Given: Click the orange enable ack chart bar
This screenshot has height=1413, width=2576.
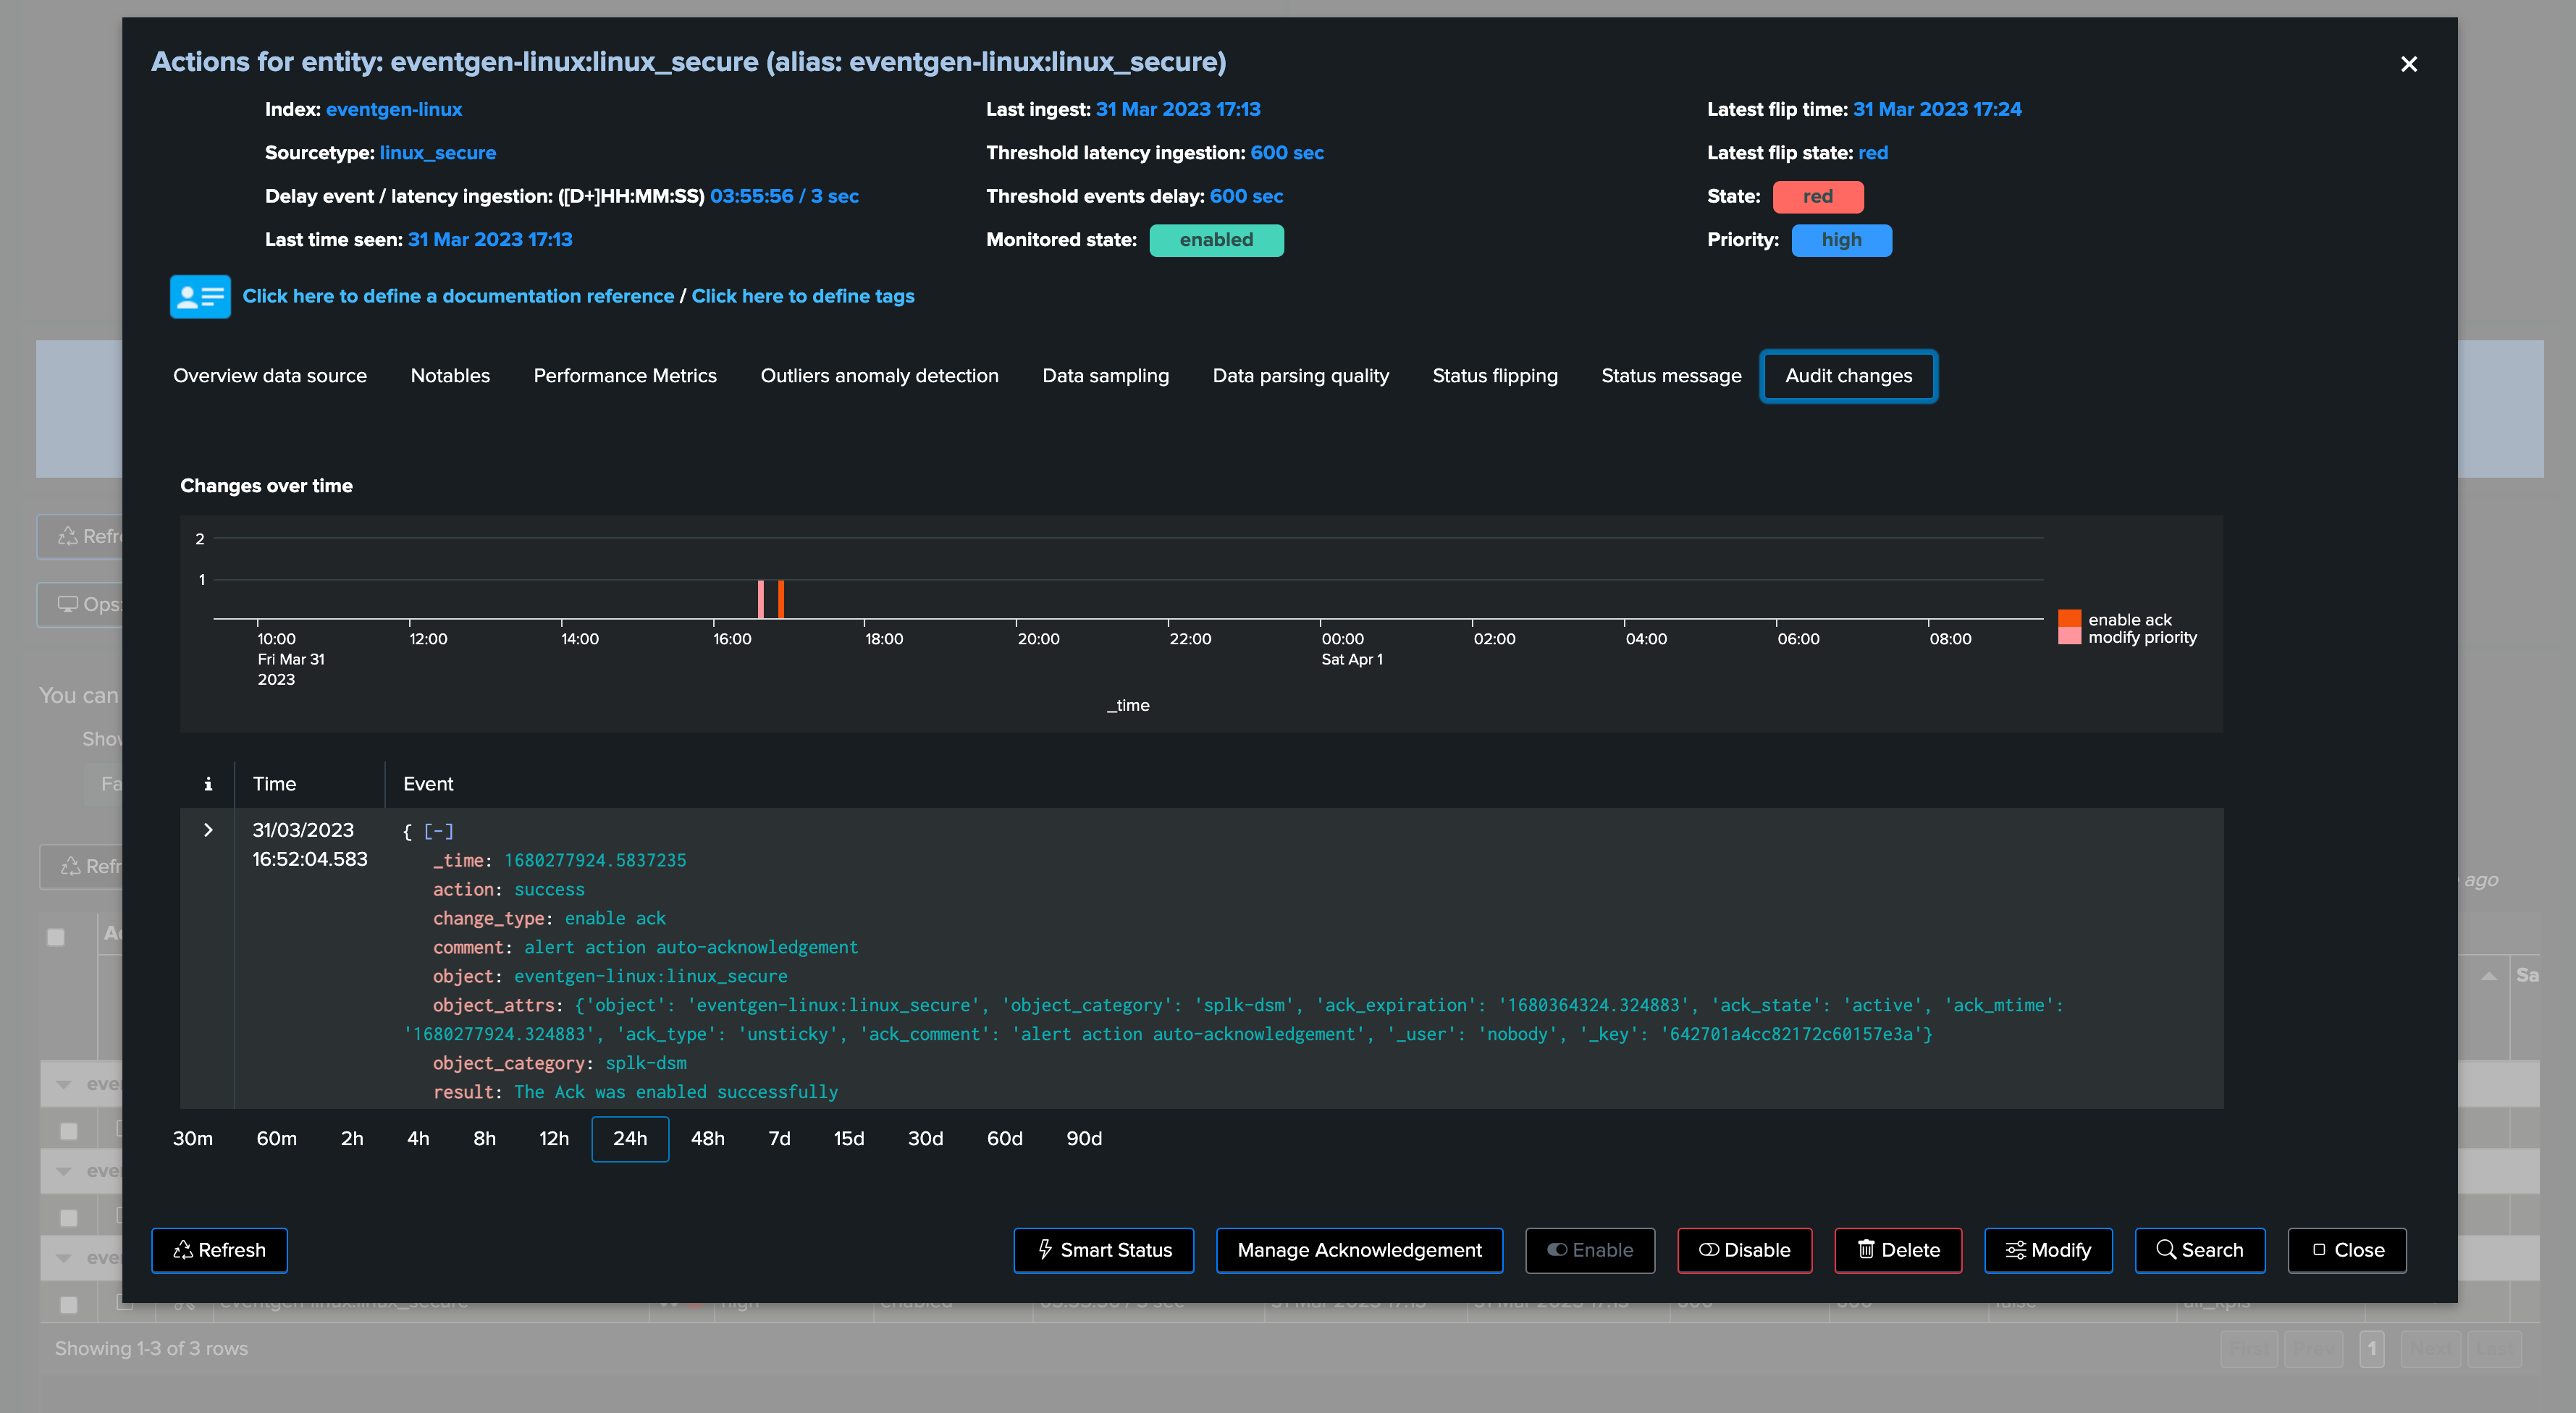Looking at the screenshot, I should (781, 599).
